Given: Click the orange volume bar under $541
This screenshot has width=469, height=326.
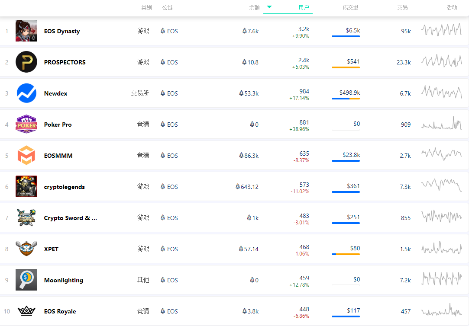Looking at the screenshot, I should [x=346, y=67].
